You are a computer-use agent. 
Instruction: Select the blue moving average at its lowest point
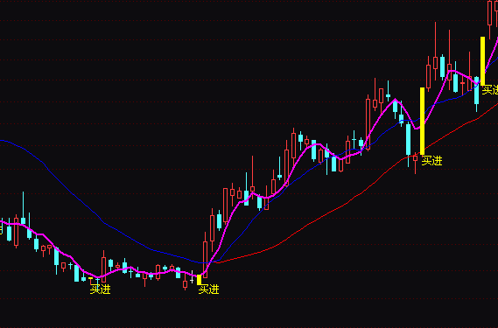203,262
